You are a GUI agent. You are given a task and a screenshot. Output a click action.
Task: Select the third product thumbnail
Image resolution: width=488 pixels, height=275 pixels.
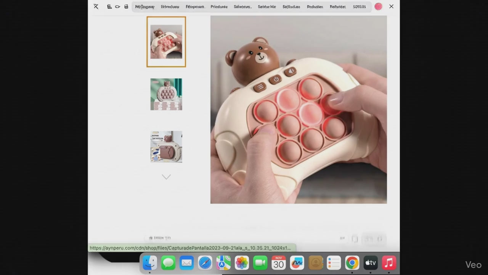pos(166,147)
